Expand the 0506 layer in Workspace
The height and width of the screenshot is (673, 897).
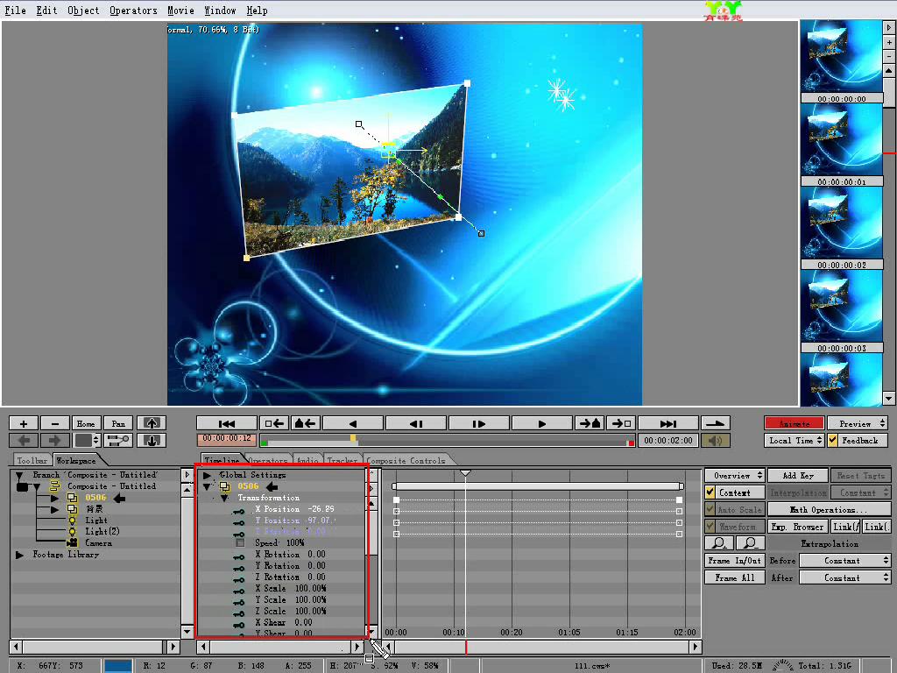pos(55,498)
